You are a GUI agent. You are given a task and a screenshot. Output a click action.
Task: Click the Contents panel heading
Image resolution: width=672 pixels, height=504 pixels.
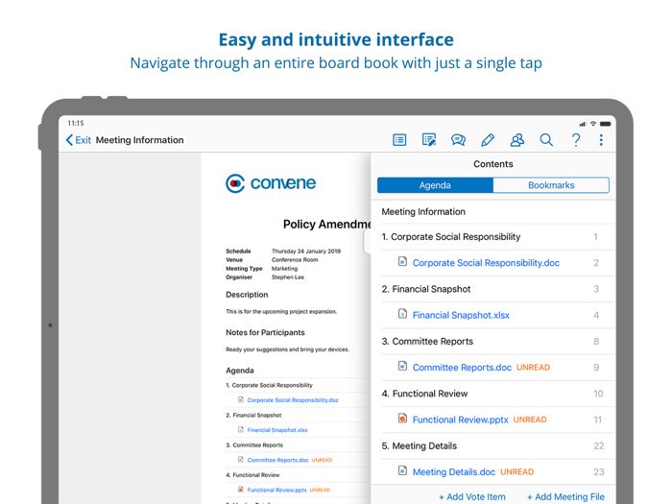pyautogui.click(x=493, y=164)
